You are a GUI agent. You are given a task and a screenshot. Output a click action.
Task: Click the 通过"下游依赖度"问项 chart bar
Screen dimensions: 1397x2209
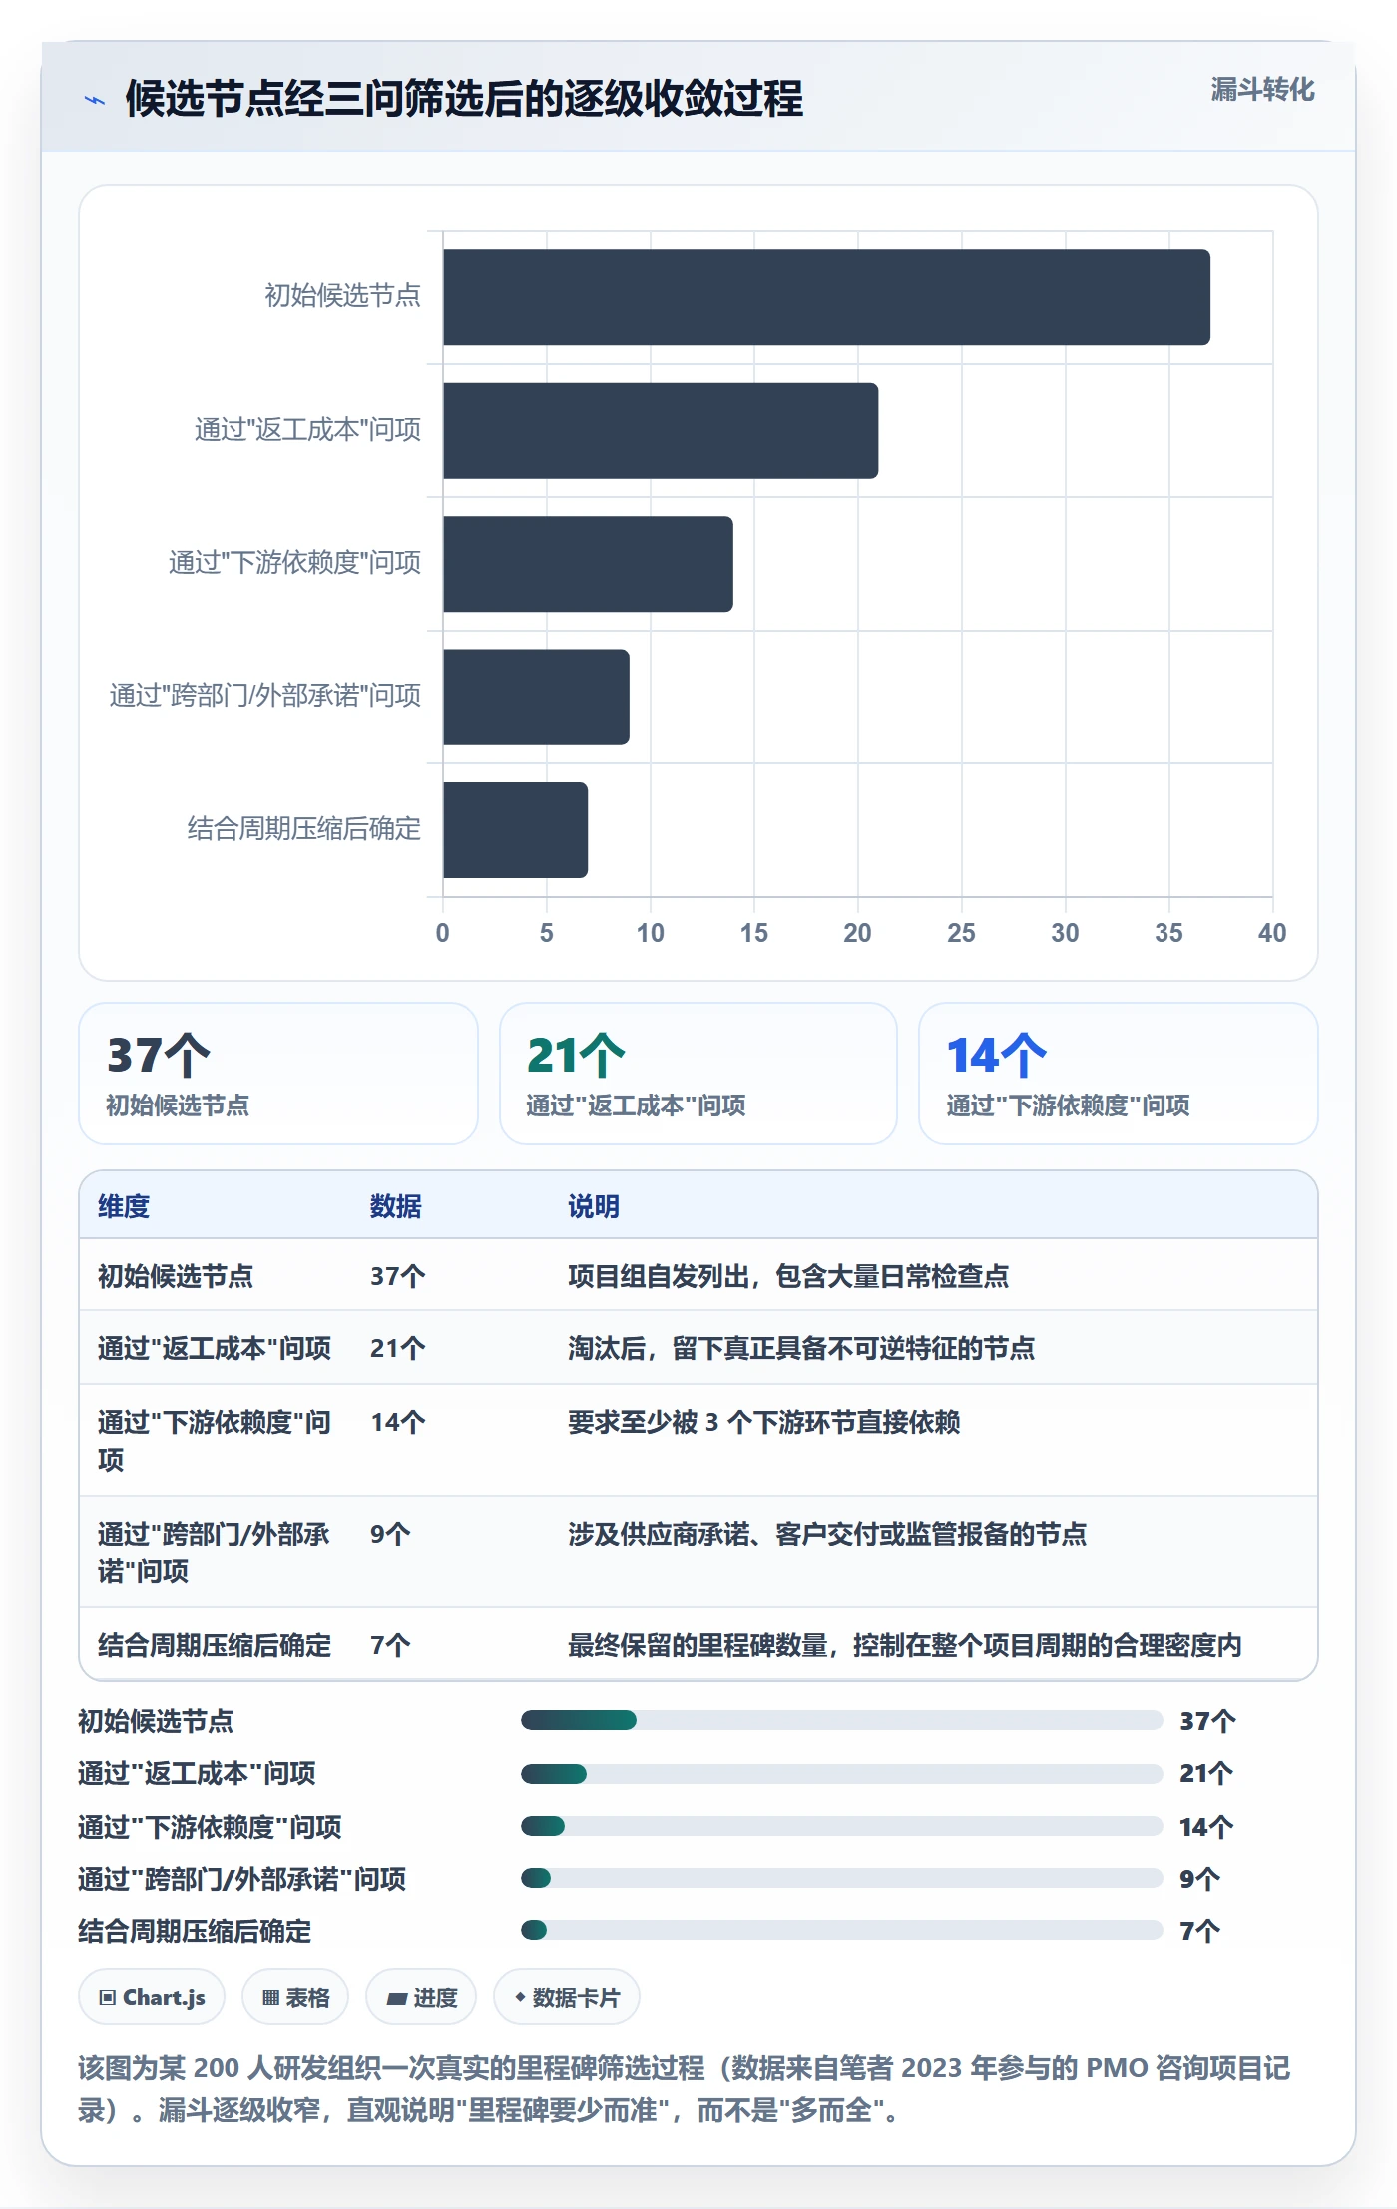tap(588, 564)
